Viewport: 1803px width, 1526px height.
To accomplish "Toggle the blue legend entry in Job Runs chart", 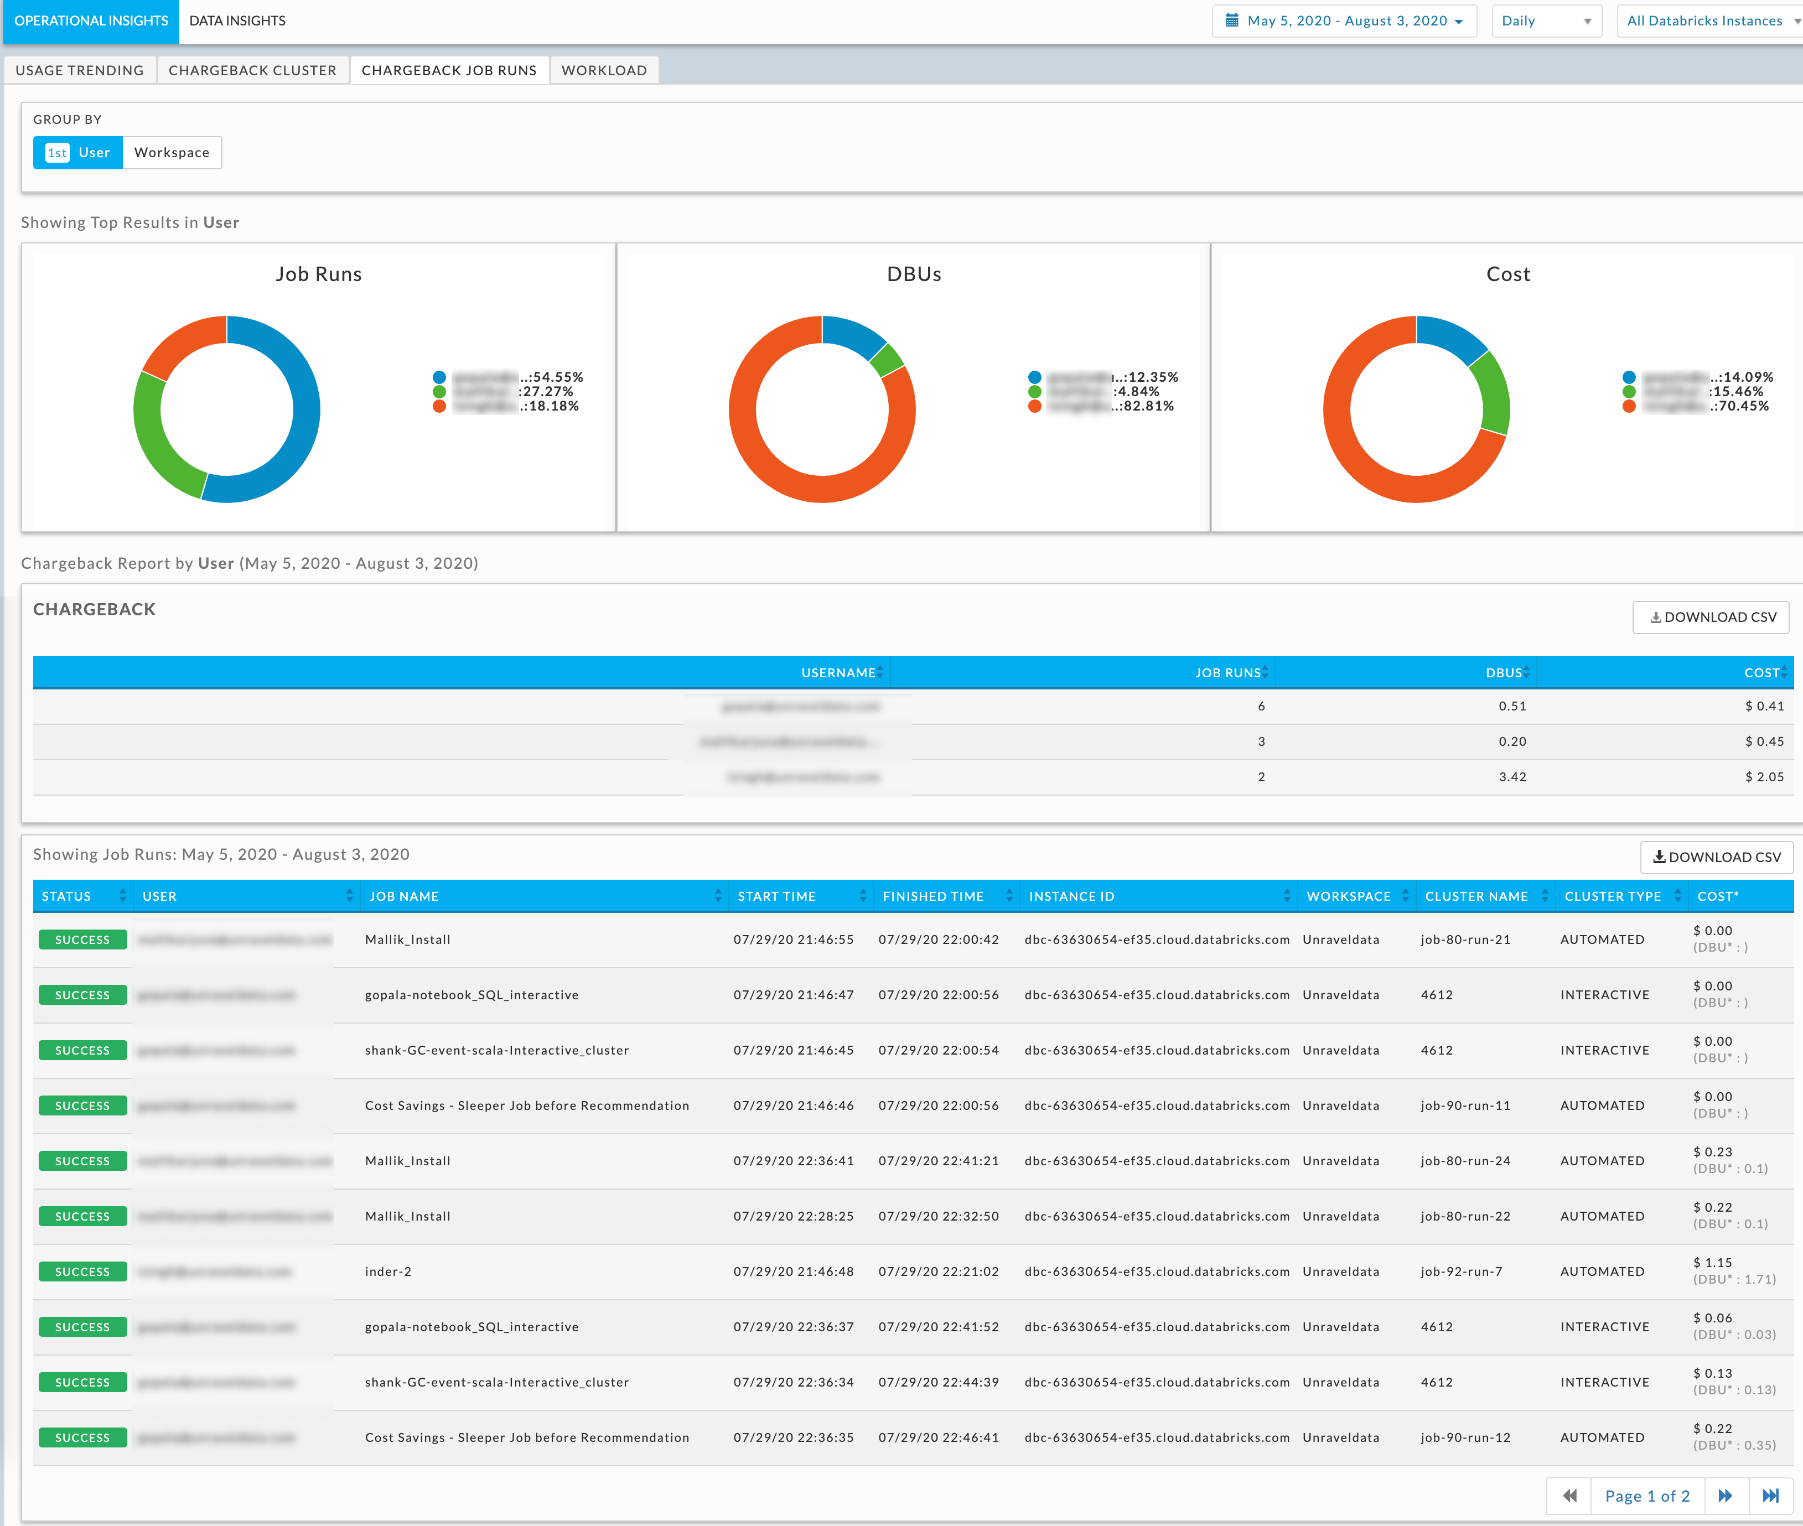I will point(439,377).
